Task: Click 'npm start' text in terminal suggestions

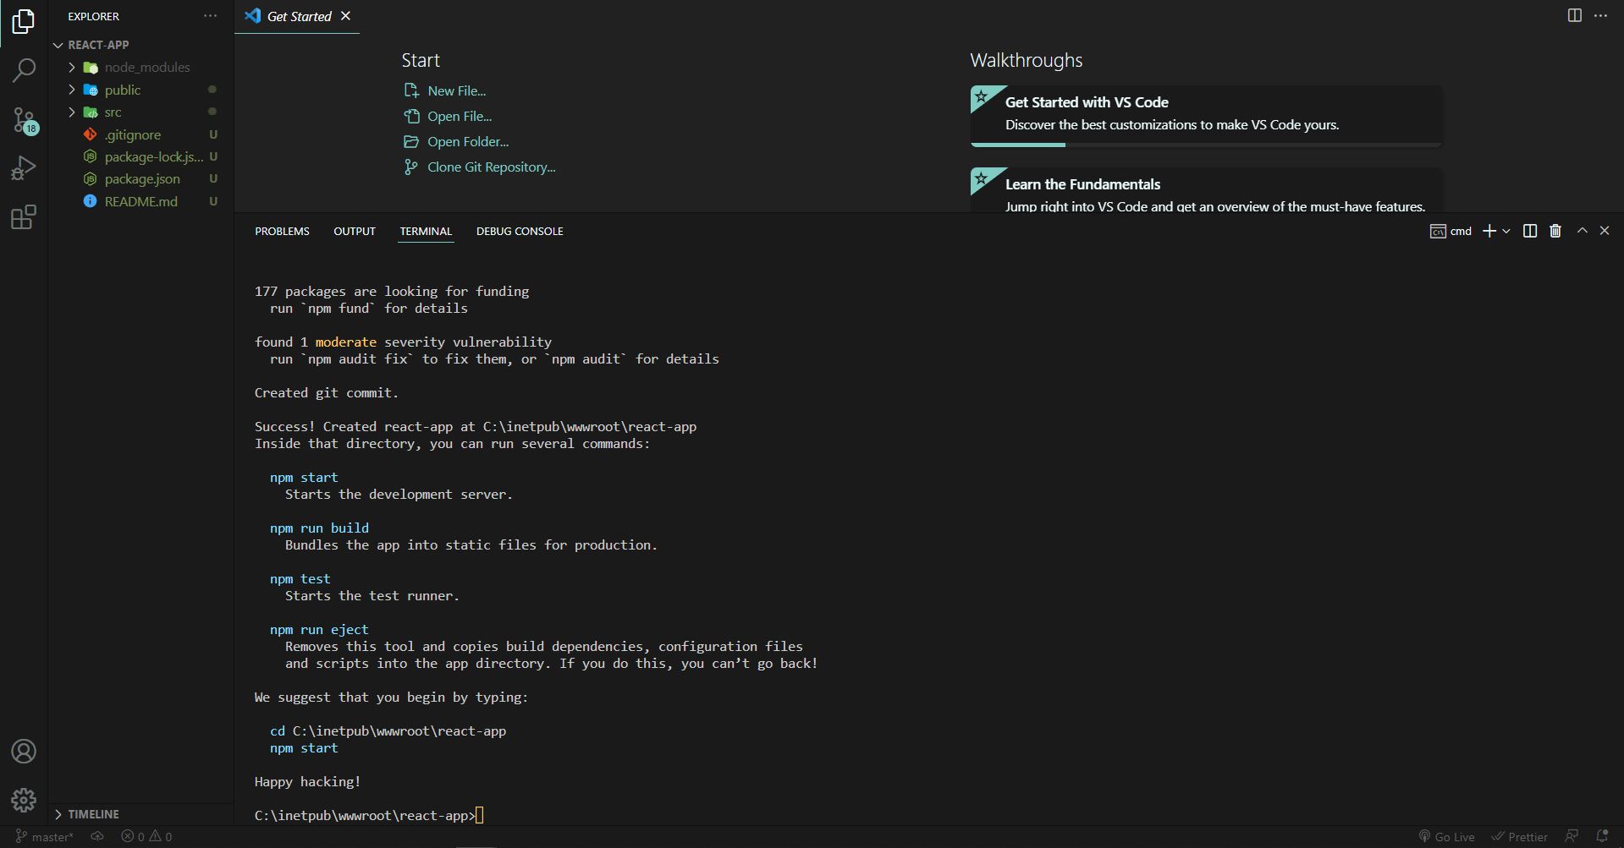Action: [304, 747]
